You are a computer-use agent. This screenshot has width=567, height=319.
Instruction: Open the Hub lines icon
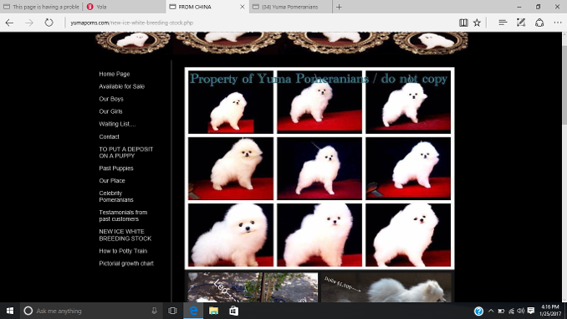503,23
